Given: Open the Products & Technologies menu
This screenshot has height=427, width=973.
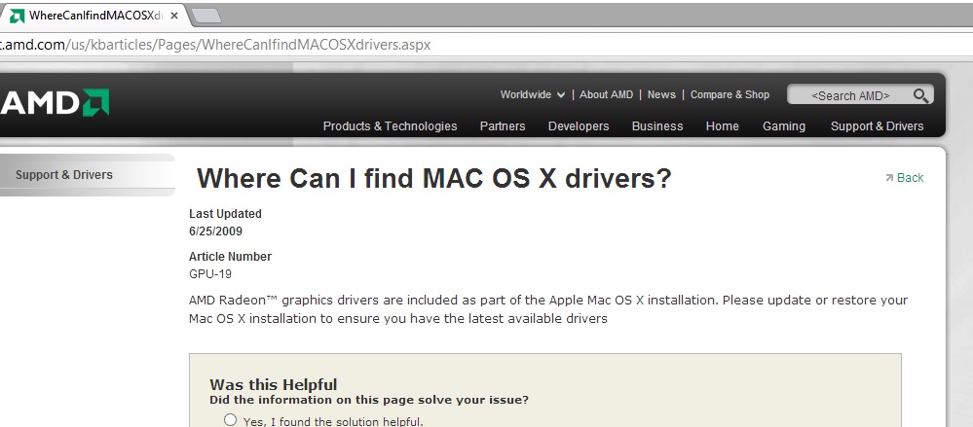Looking at the screenshot, I should tap(390, 126).
